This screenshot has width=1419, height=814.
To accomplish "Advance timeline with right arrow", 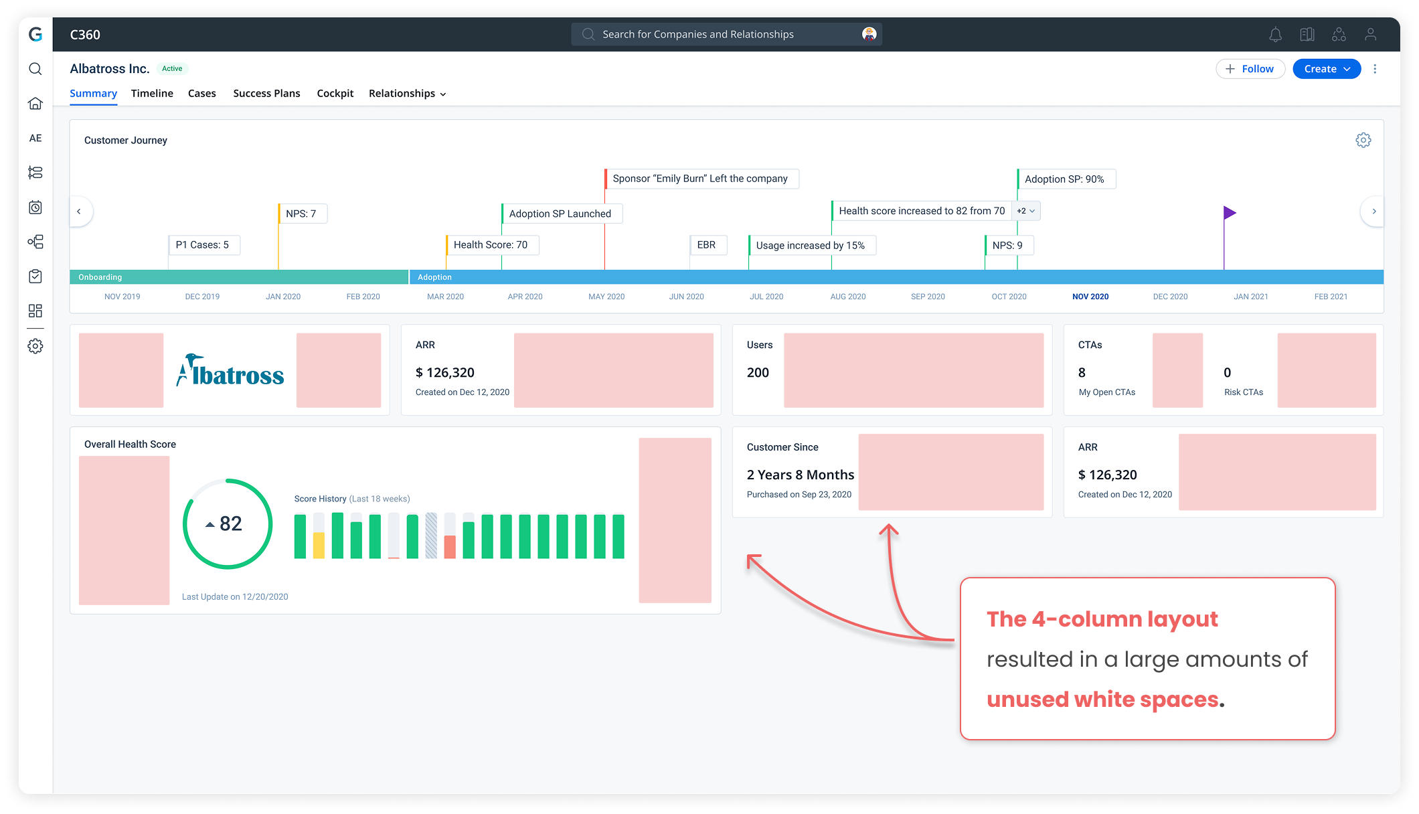I will [x=1373, y=212].
